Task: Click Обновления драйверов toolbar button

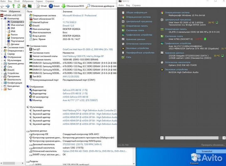Action: [100, 6]
